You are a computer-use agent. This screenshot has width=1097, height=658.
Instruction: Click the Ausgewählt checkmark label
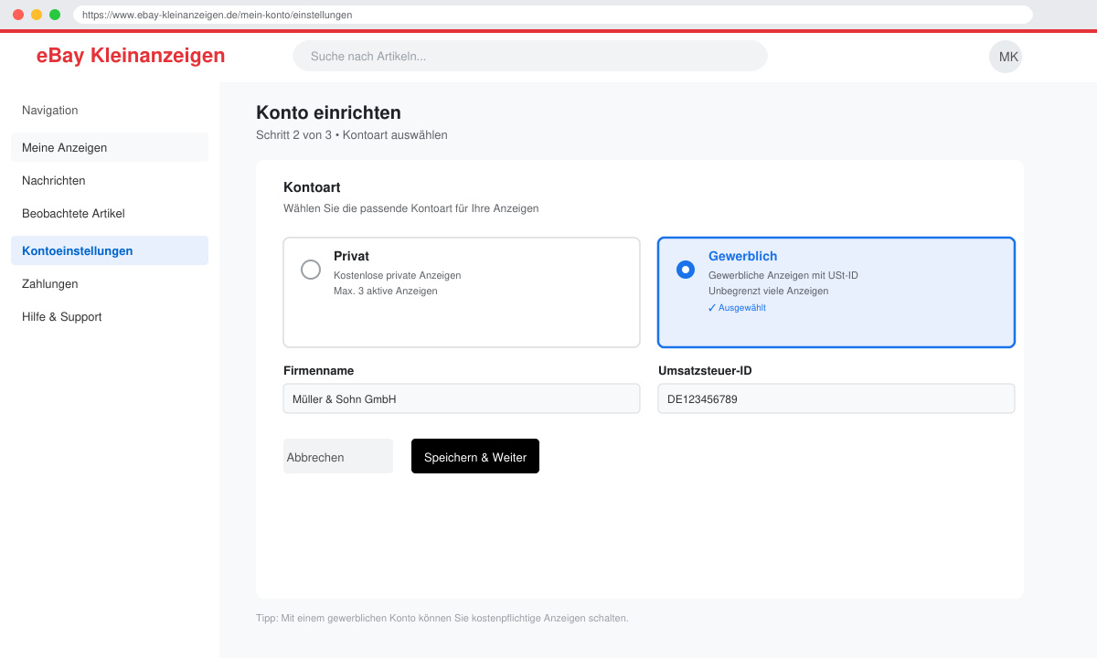click(737, 308)
